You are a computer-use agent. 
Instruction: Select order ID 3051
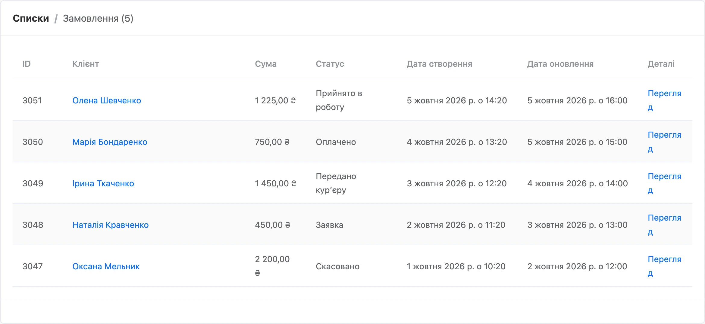32,100
